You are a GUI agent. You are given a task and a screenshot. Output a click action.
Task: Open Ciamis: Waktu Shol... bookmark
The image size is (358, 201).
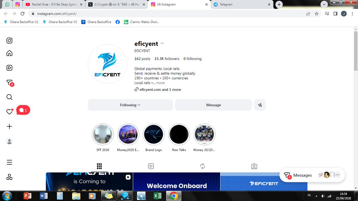142,22
